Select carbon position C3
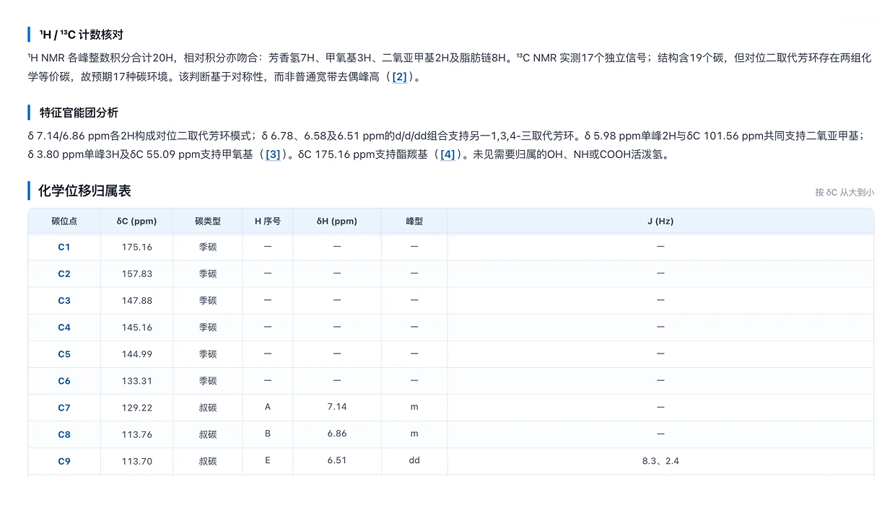Screen dimensions: 895x505 [64, 300]
